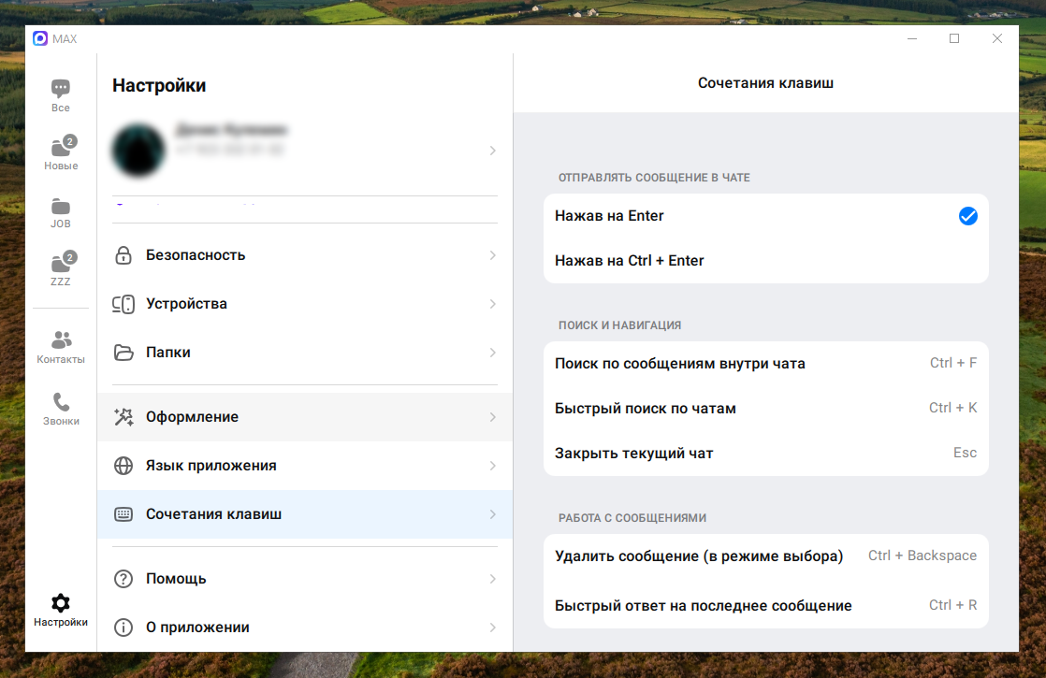Open the JOB folder icon
Image resolution: width=1046 pixels, height=678 pixels.
click(x=61, y=206)
